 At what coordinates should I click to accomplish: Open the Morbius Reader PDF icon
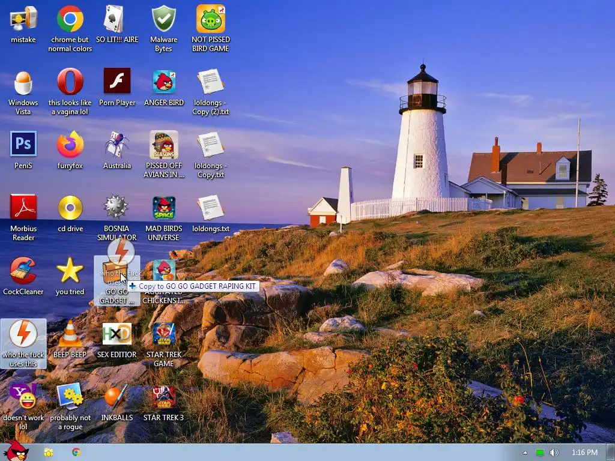(23, 207)
